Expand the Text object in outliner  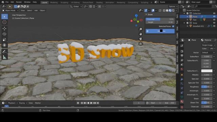tap(188, 20)
